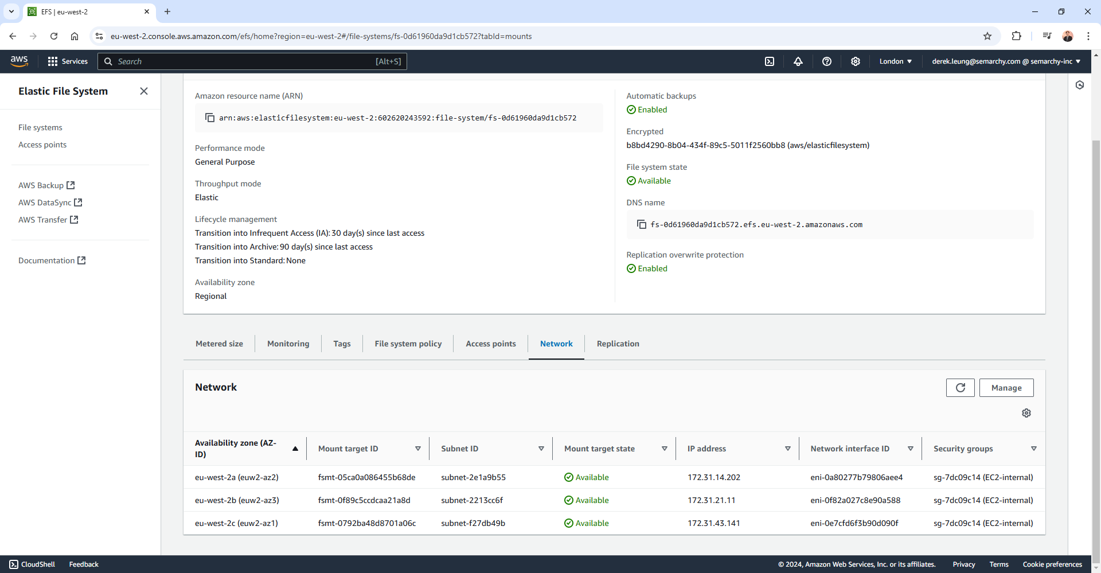
Task: Select the Network tab
Action: (556, 344)
